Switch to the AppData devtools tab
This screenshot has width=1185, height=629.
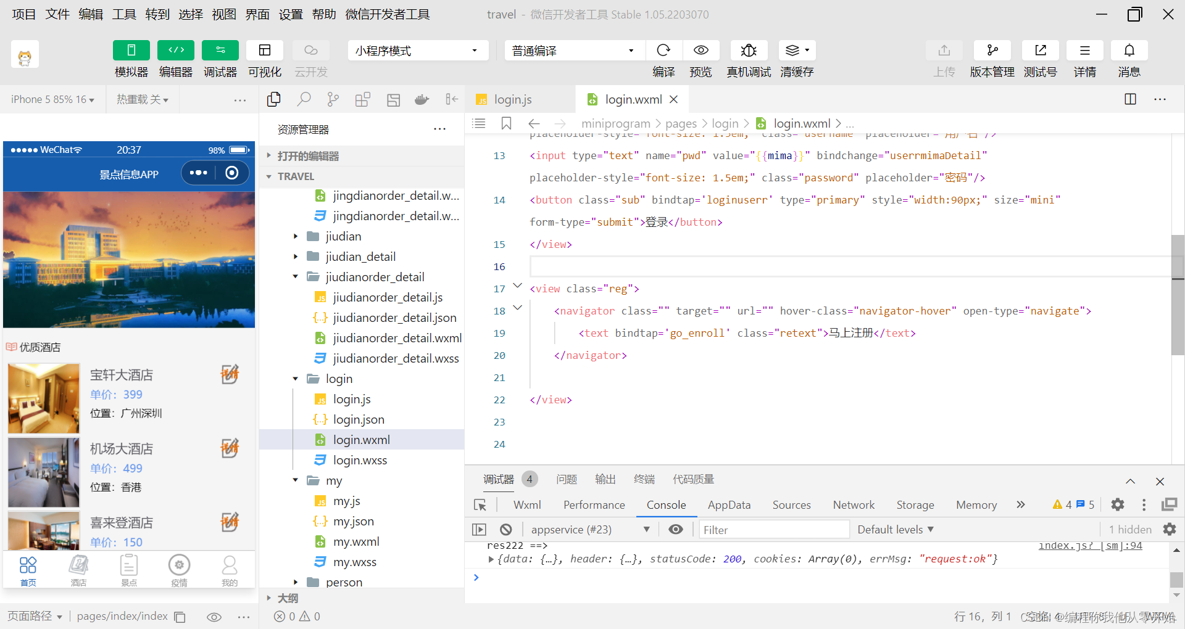click(729, 505)
